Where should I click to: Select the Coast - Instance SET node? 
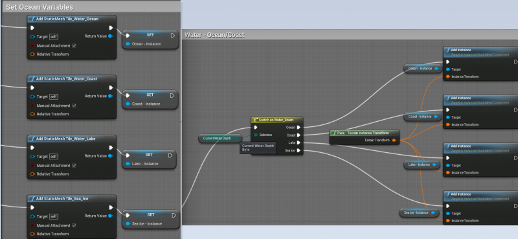150,99
